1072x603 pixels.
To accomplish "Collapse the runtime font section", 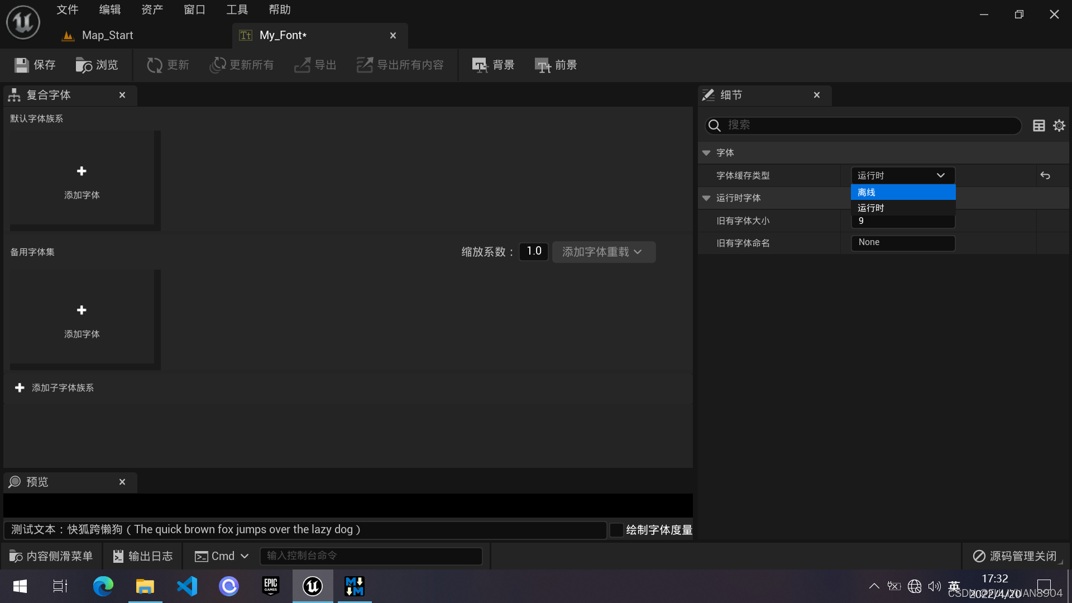I will [706, 198].
